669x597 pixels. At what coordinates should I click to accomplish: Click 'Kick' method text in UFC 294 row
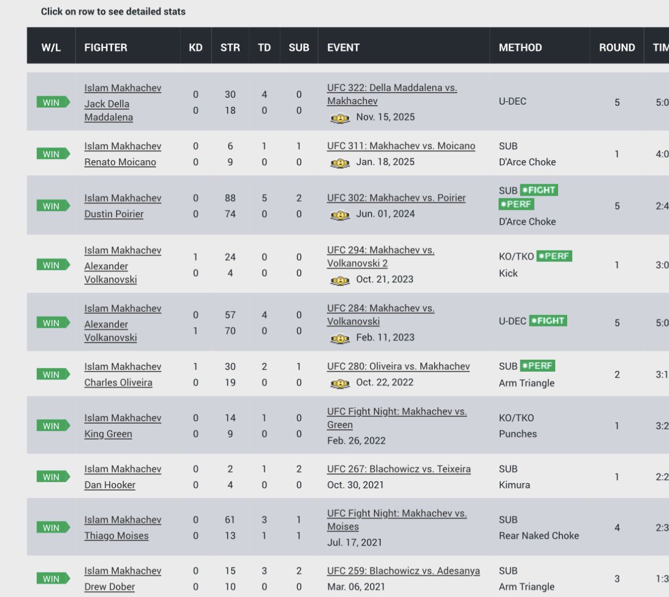pyautogui.click(x=508, y=273)
